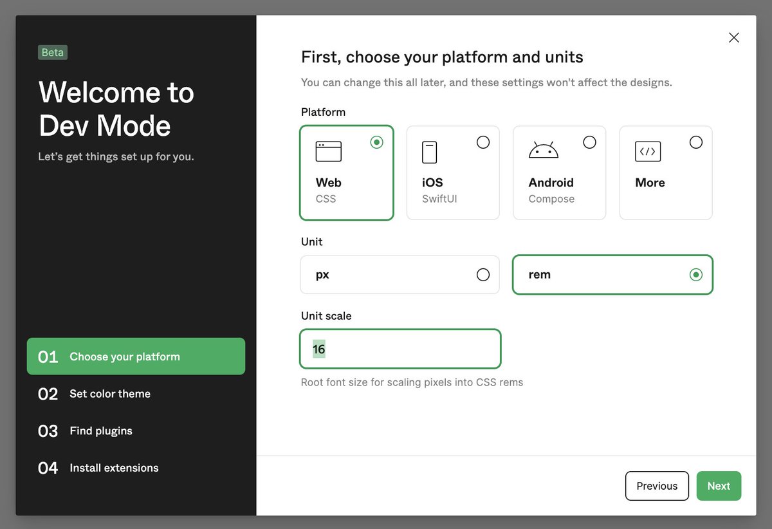
Task: Click the 'Welcome to Dev Mode' heading
Action: (x=116, y=109)
